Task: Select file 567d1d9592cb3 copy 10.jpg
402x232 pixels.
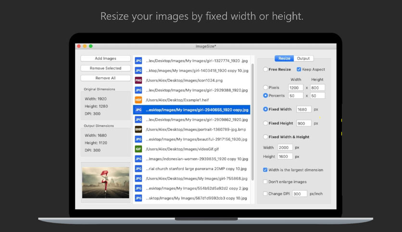Action: [191, 198]
